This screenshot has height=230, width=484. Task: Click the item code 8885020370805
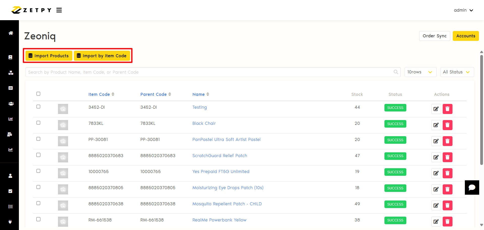tap(106, 188)
